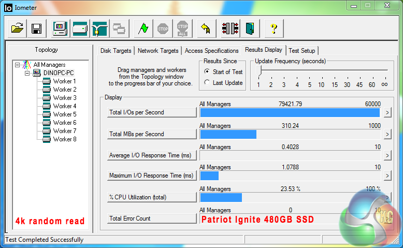
Task: Select Worker 2 in the topology tree
Action: (x=65, y=90)
